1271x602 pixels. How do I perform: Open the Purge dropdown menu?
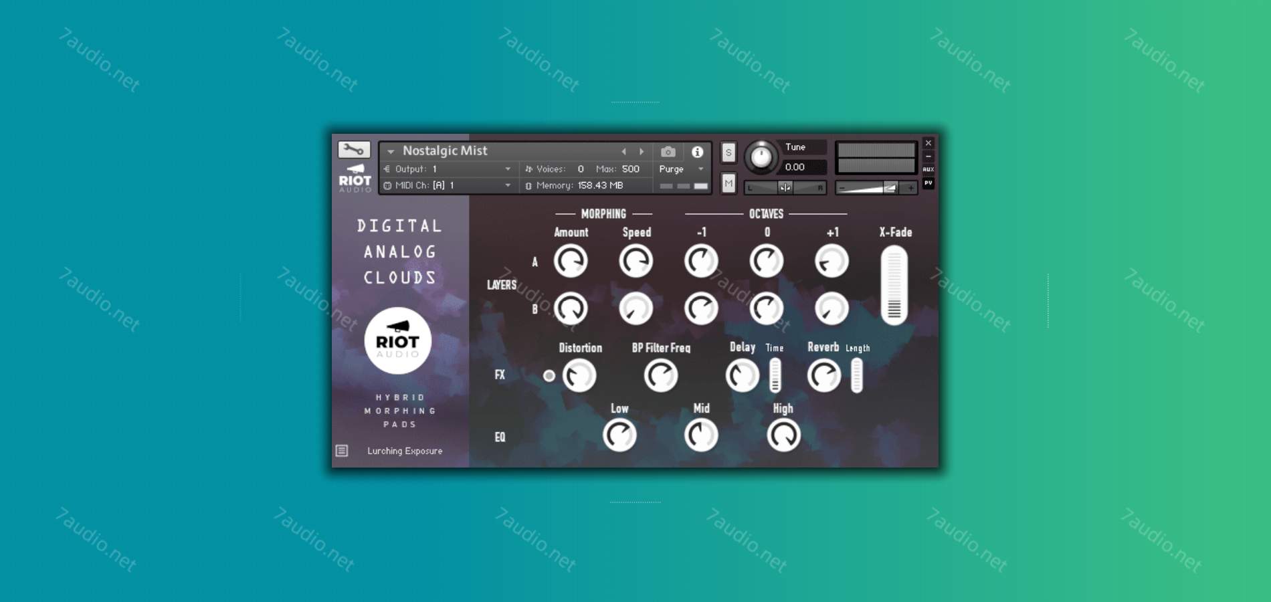[x=700, y=169]
